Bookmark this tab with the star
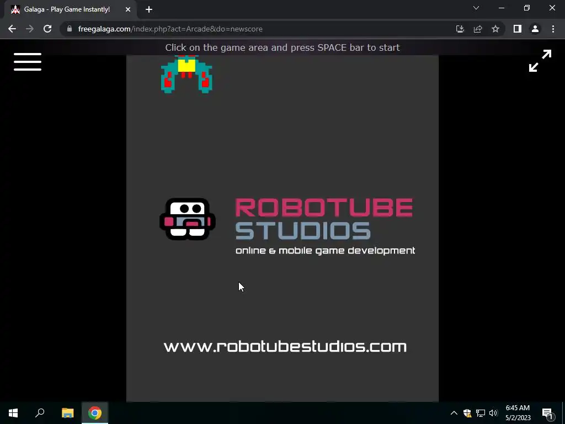This screenshot has width=565, height=424. click(x=495, y=29)
